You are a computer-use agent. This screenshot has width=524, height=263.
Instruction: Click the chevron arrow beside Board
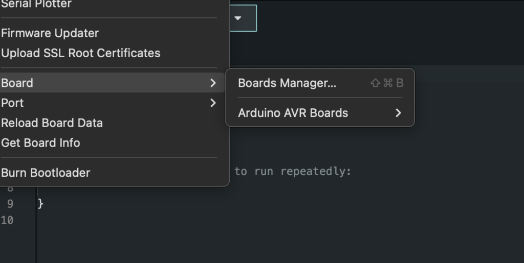(x=213, y=83)
